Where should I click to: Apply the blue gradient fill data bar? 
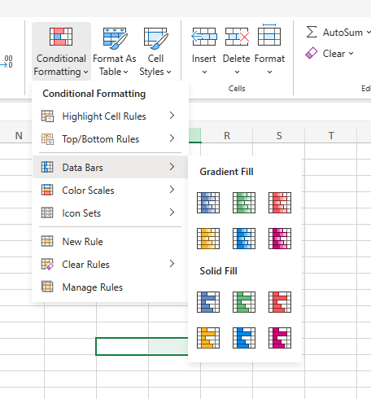tap(208, 203)
